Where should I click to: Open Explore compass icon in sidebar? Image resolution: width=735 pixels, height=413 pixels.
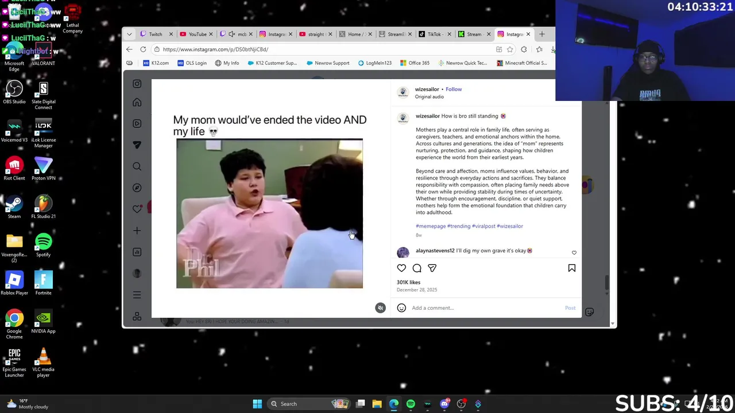pyautogui.click(x=137, y=188)
